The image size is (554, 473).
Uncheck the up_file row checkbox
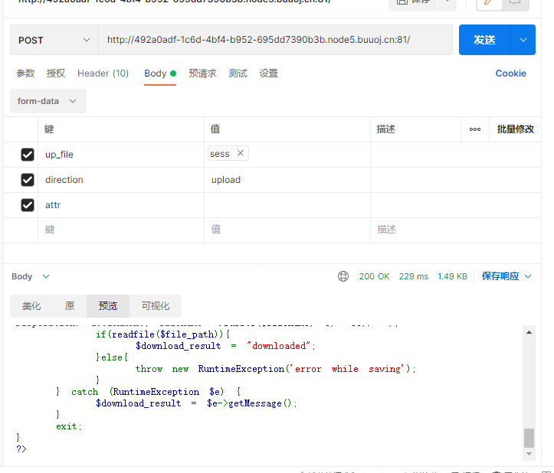pyautogui.click(x=28, y=155)
